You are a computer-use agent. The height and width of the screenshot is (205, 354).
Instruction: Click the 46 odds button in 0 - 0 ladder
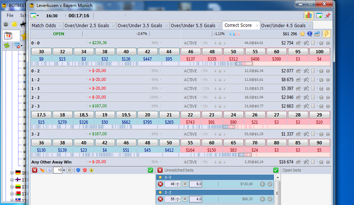pyautogui.click(x=191, y=51)
